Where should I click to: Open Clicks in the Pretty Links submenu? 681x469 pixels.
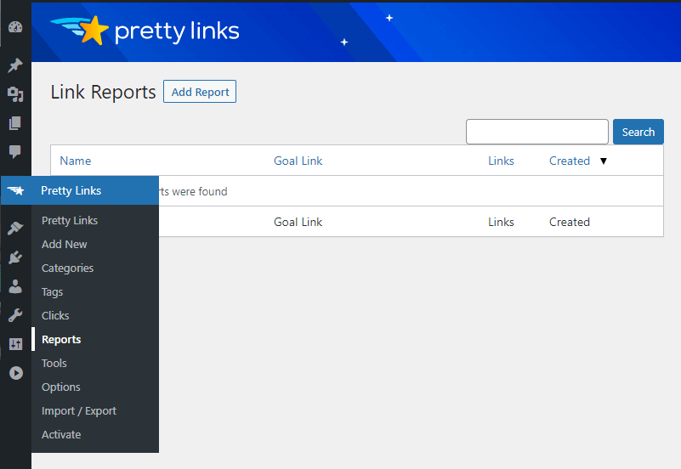point(55,315)
